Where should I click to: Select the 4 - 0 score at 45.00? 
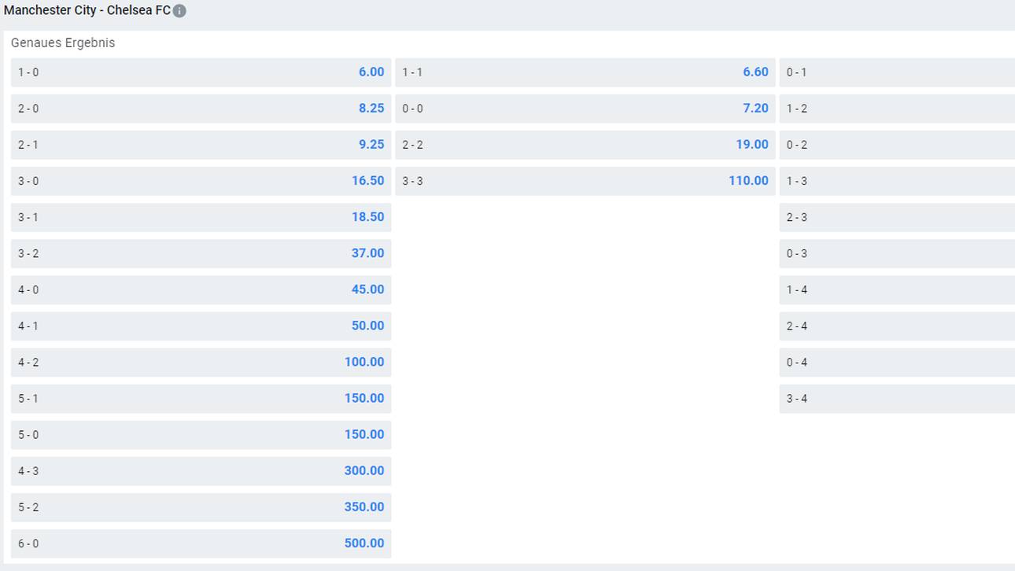[201, 289]
